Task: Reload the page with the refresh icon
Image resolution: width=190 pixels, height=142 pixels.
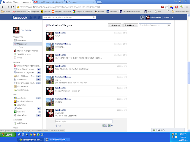Action: (12, 7)
